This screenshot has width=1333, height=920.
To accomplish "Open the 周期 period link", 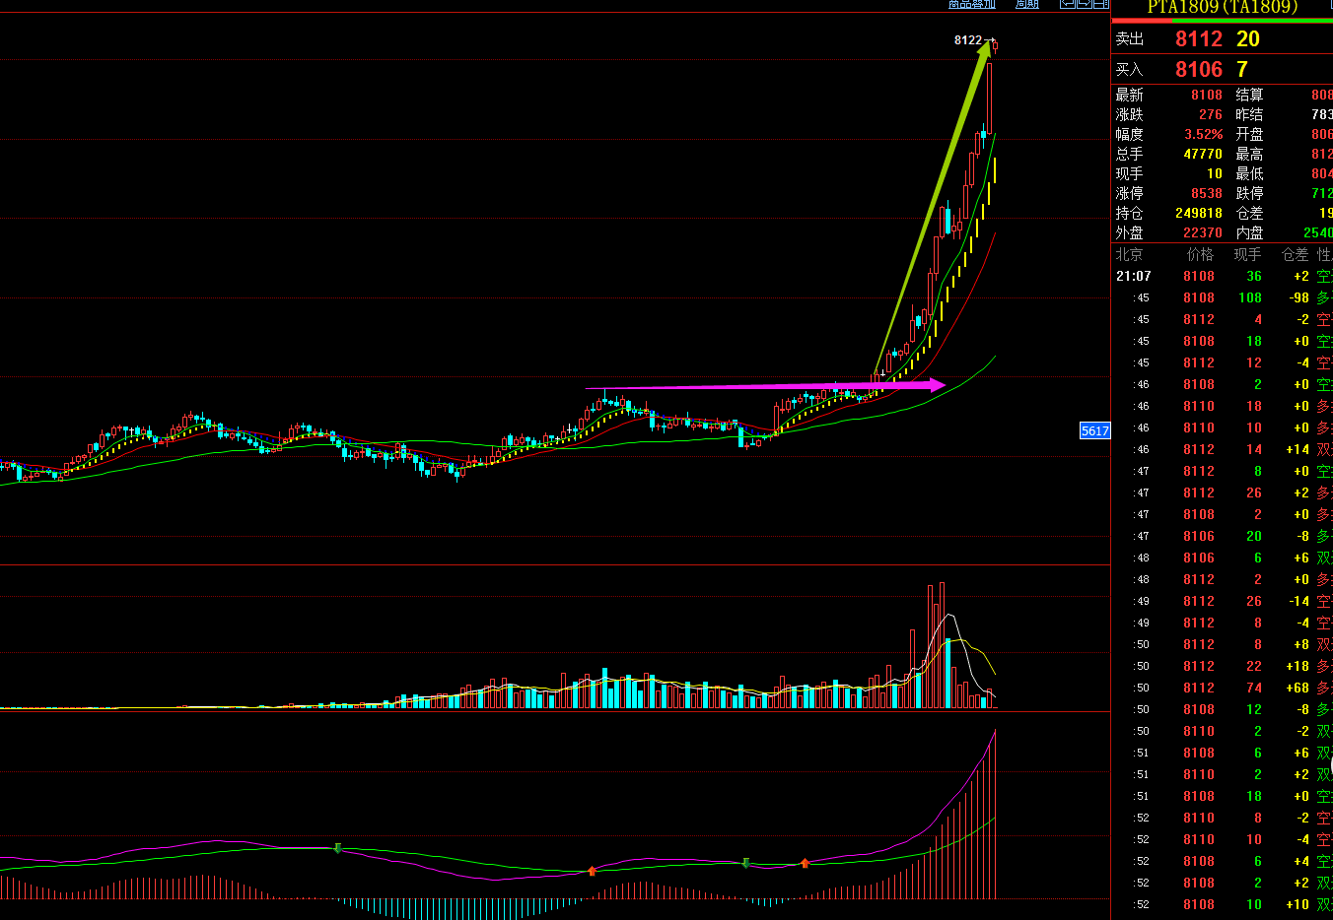I will click(x=1026, y=4).
